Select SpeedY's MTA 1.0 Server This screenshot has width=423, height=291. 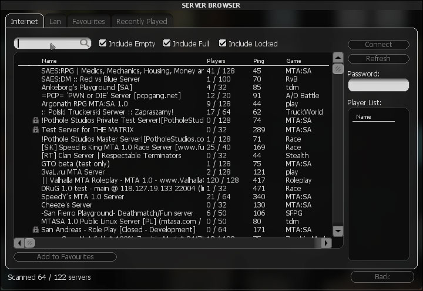point(173,197)
